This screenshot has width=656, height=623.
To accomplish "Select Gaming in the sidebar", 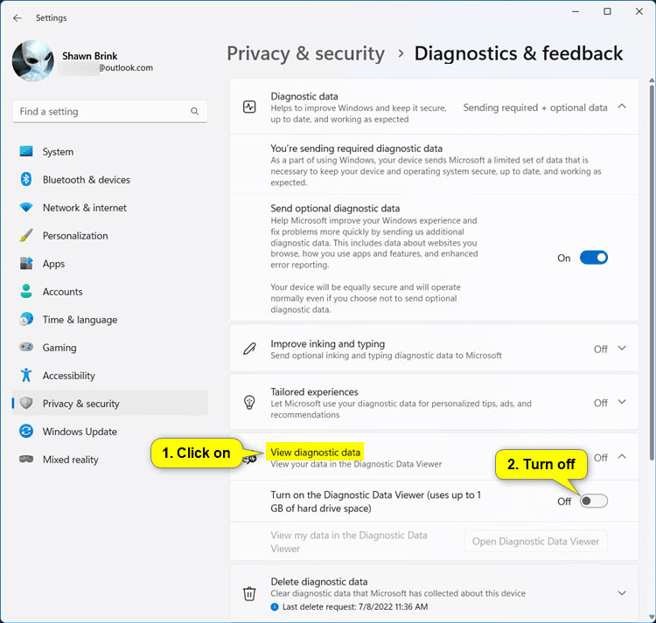I will [59, 348].
